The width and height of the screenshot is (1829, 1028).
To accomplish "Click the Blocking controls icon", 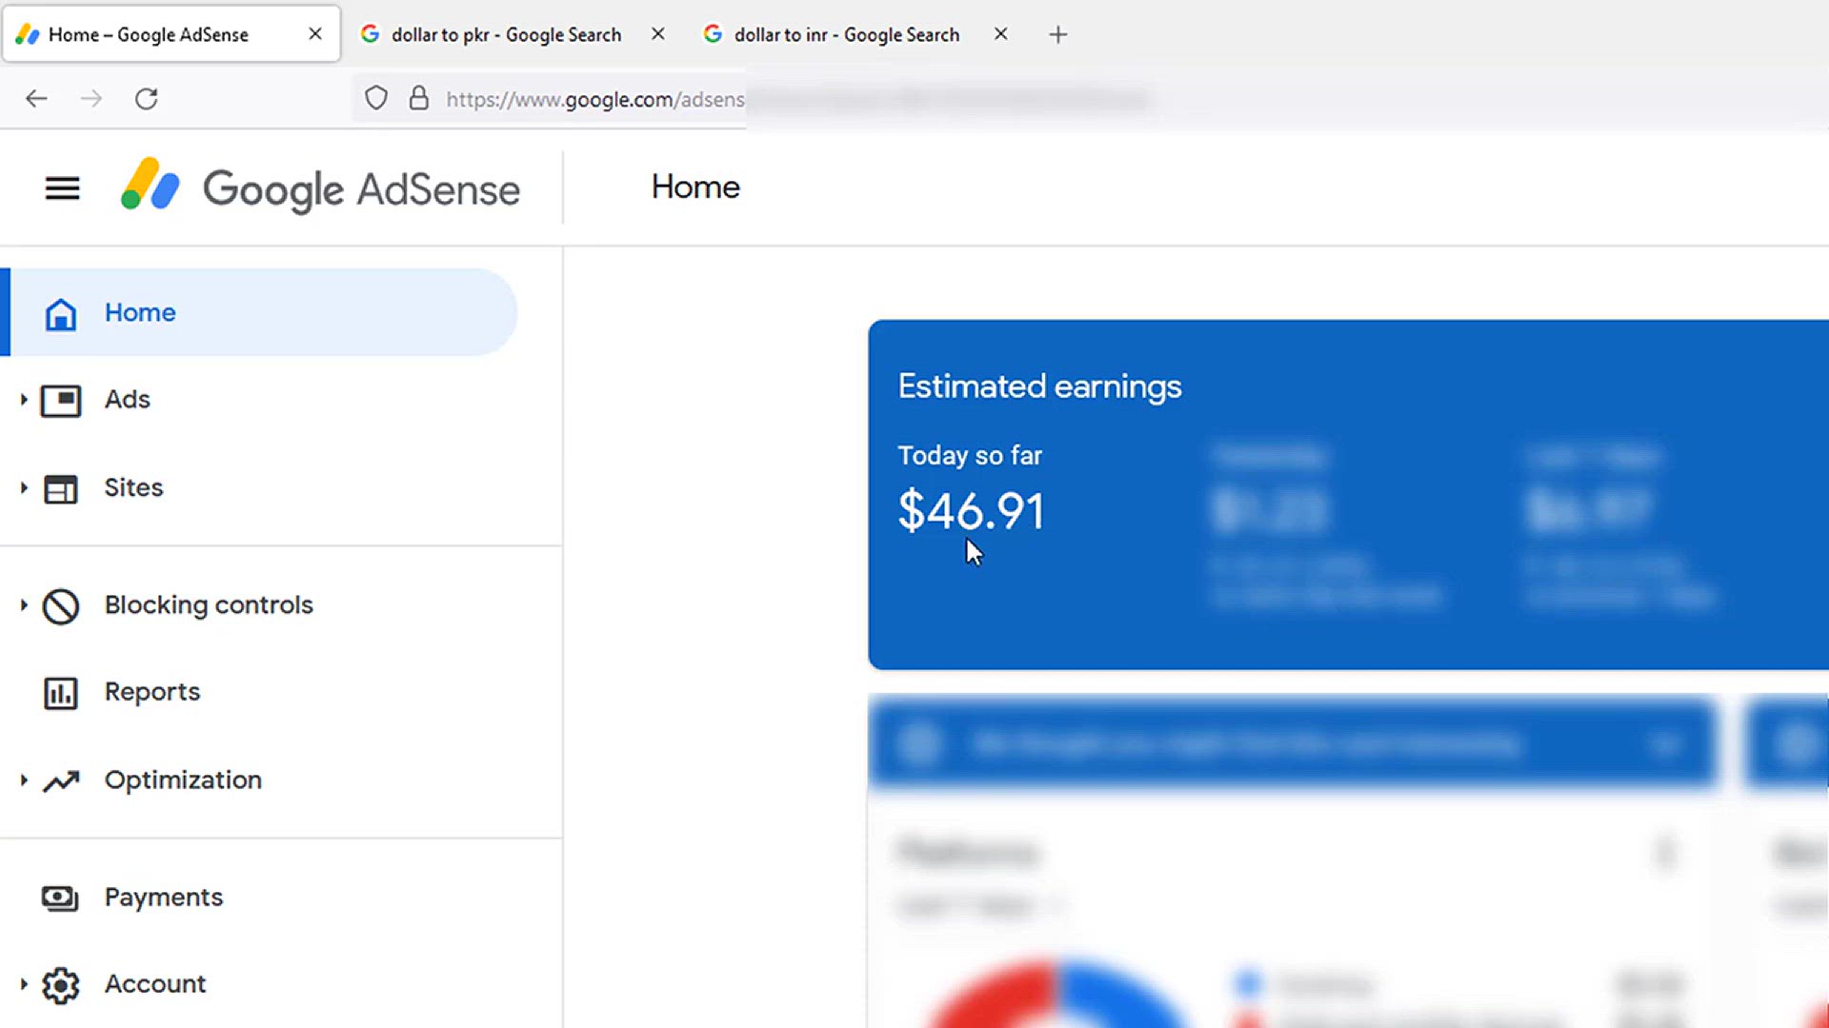I will tap(61, 606).
